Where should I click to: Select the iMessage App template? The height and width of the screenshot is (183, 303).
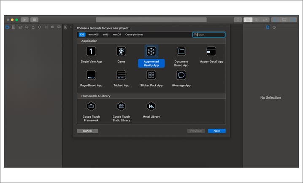181,79
